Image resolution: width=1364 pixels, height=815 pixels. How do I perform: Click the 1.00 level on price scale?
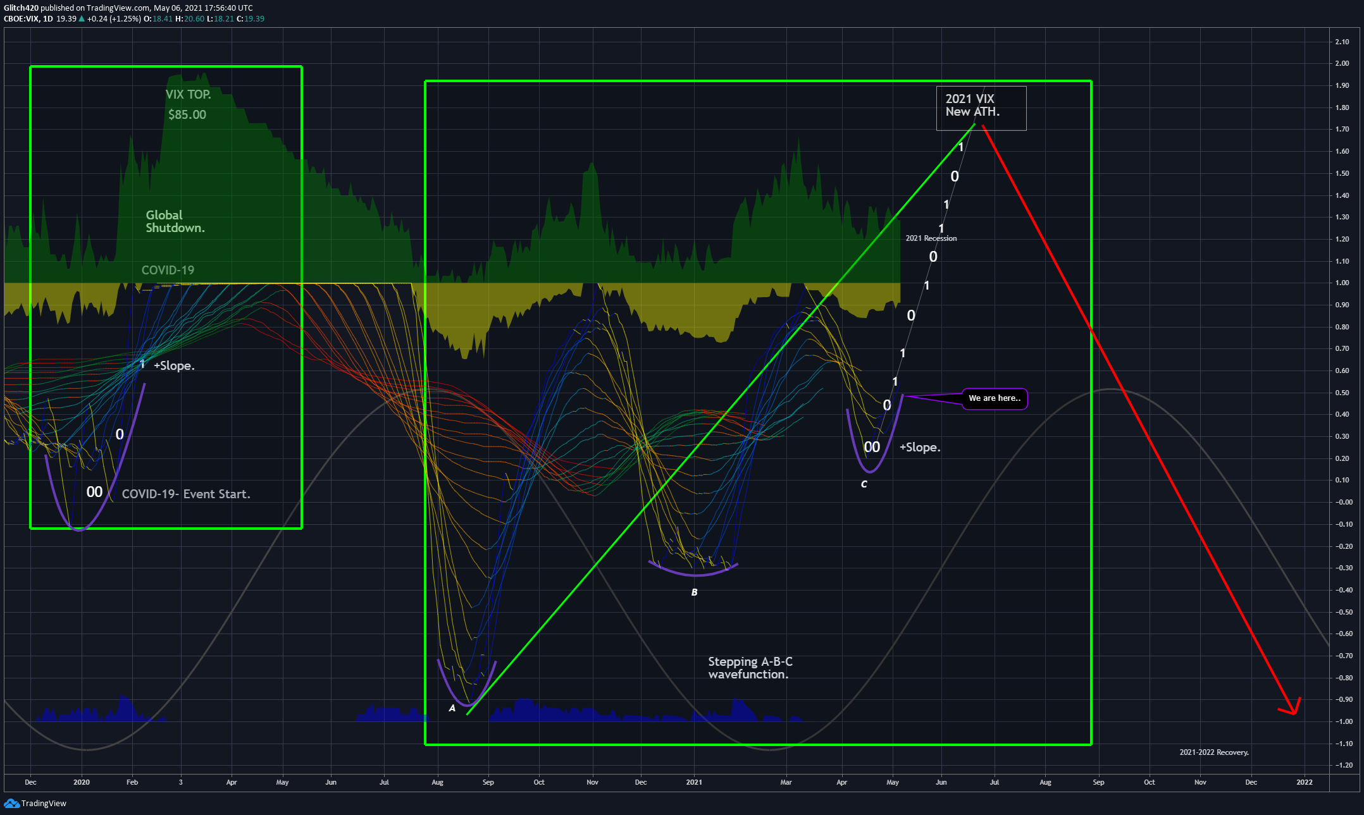tap(1342, 283)
